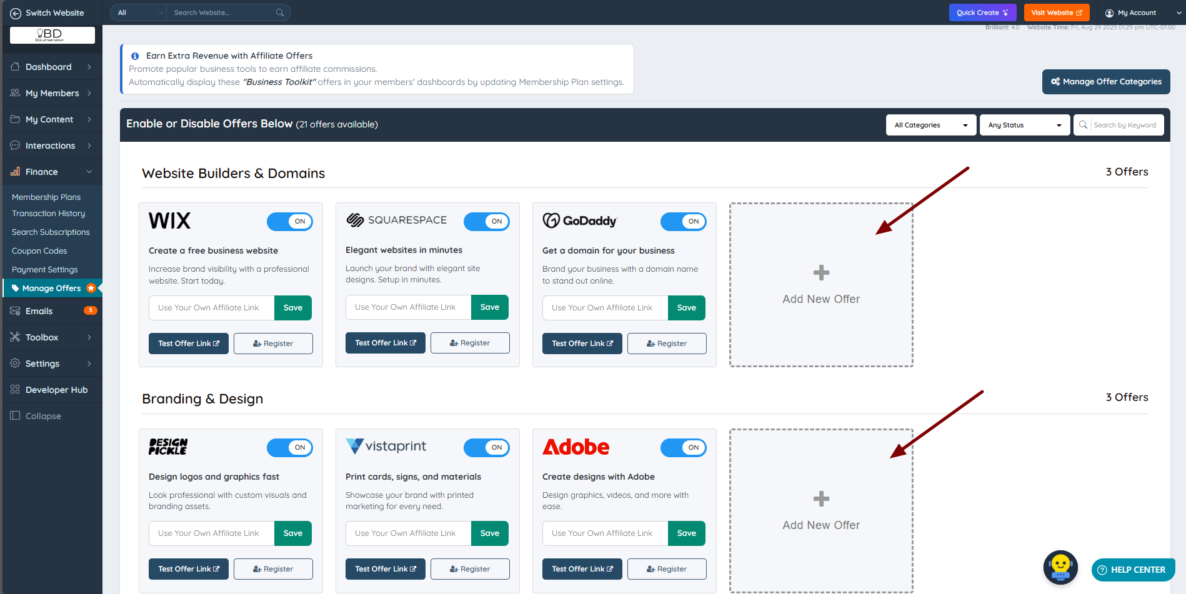Expand the Dashboard submenu chevron
Image resolution: width=1186 pixels, height=594 pixels.
click(89, 67)
